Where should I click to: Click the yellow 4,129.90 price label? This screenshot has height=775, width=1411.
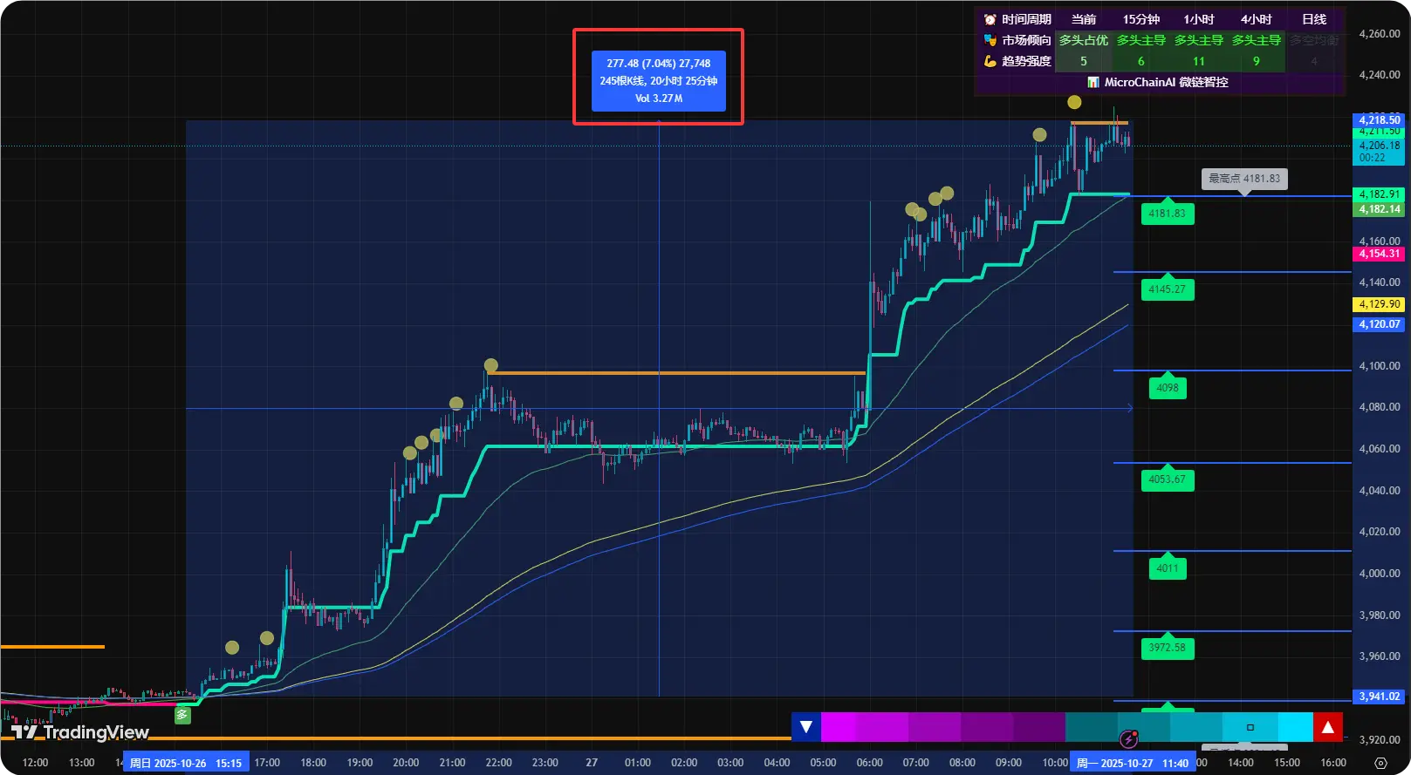pos(1379,304)
